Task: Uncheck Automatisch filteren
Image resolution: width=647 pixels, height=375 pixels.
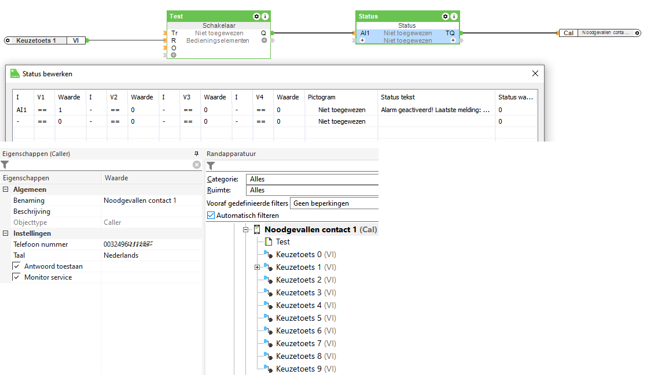Action: 211,216
